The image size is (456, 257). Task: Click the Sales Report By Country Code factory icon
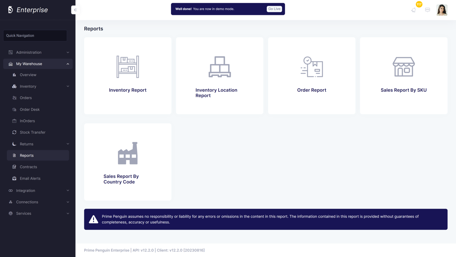(128, 153)
